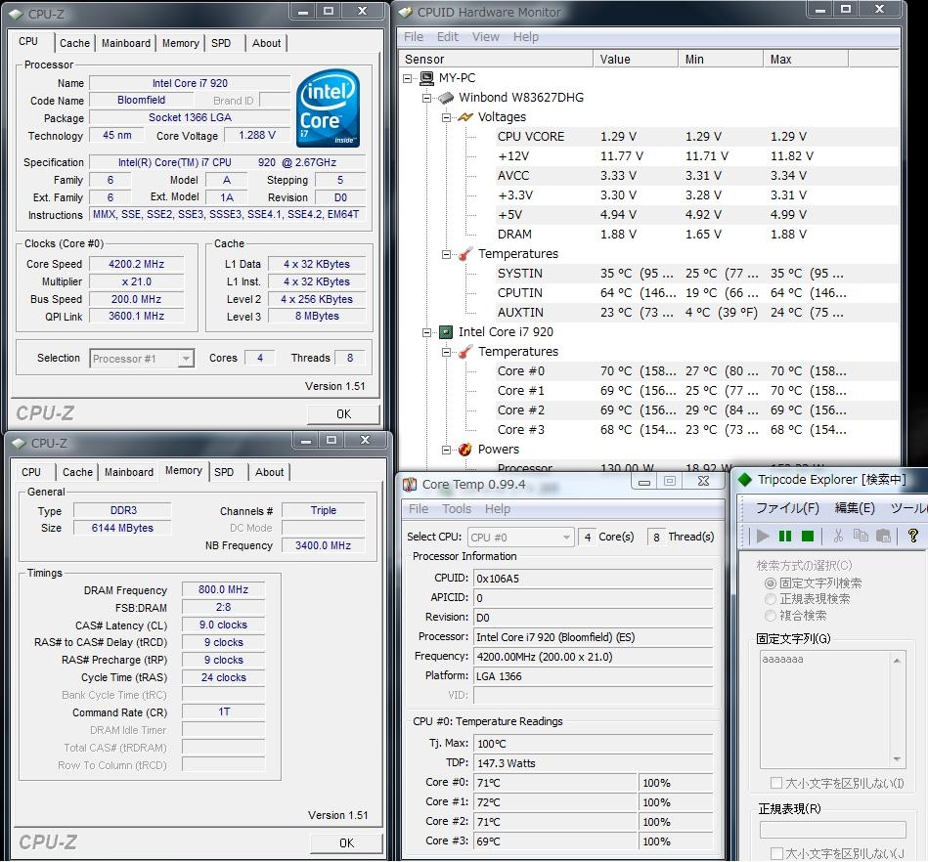Open the View menu in Hardware Monitor
Image resolution: width=928 pixels, height=862 pixels.
(485, 37)
